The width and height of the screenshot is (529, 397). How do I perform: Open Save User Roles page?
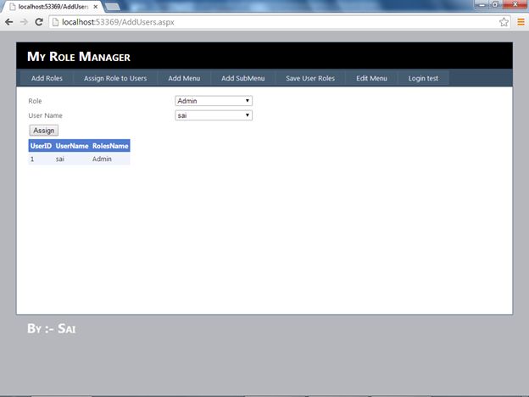tap(310, 78)
